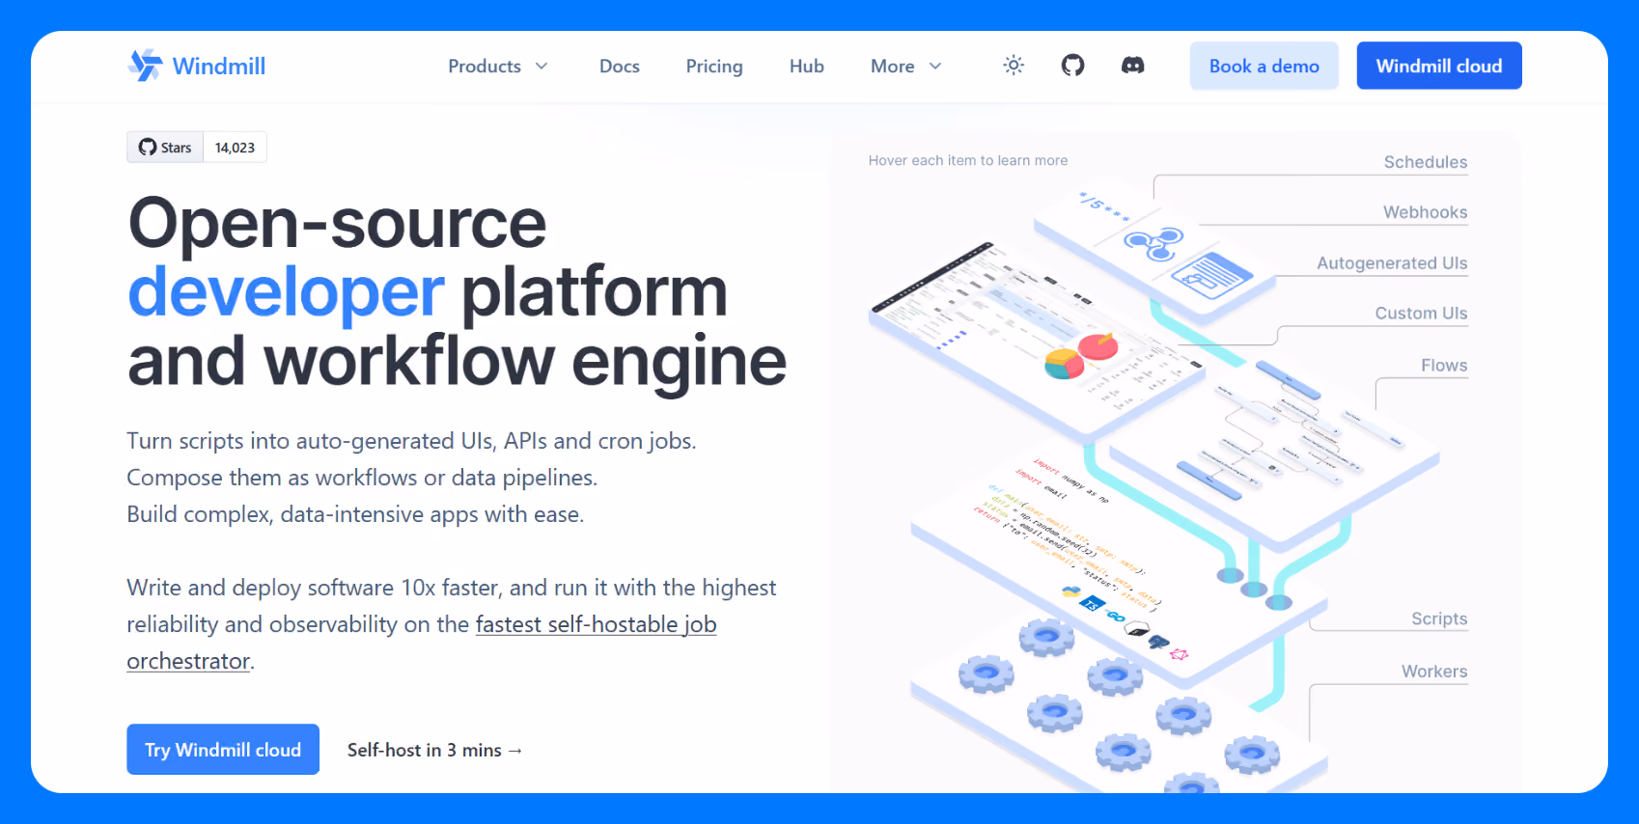The image size is (1639, 824).
Task: Click the pink GraphQL icon
Action: (1180, 654)
